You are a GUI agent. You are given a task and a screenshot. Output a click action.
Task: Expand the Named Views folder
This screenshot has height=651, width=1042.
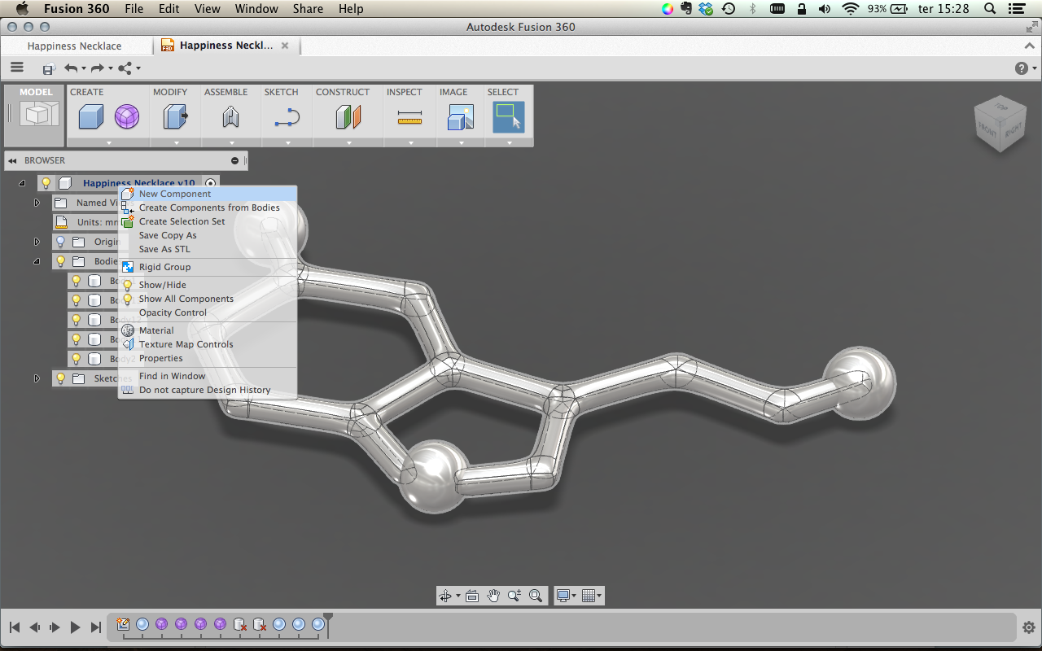[x=37, y=203]
